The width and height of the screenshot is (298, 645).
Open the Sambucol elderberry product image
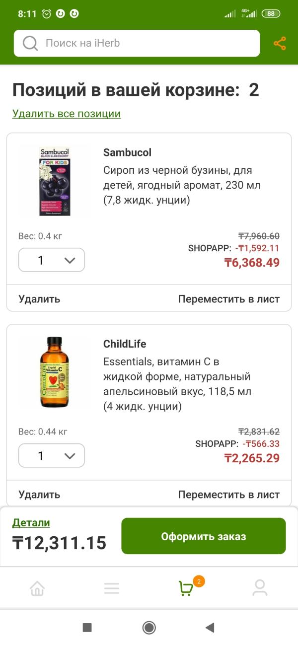(x=55, y=181)
